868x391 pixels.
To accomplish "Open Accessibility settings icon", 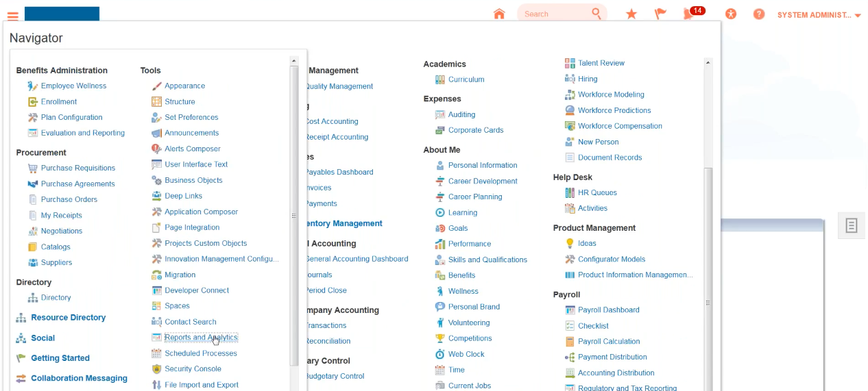I will (731, 14).
